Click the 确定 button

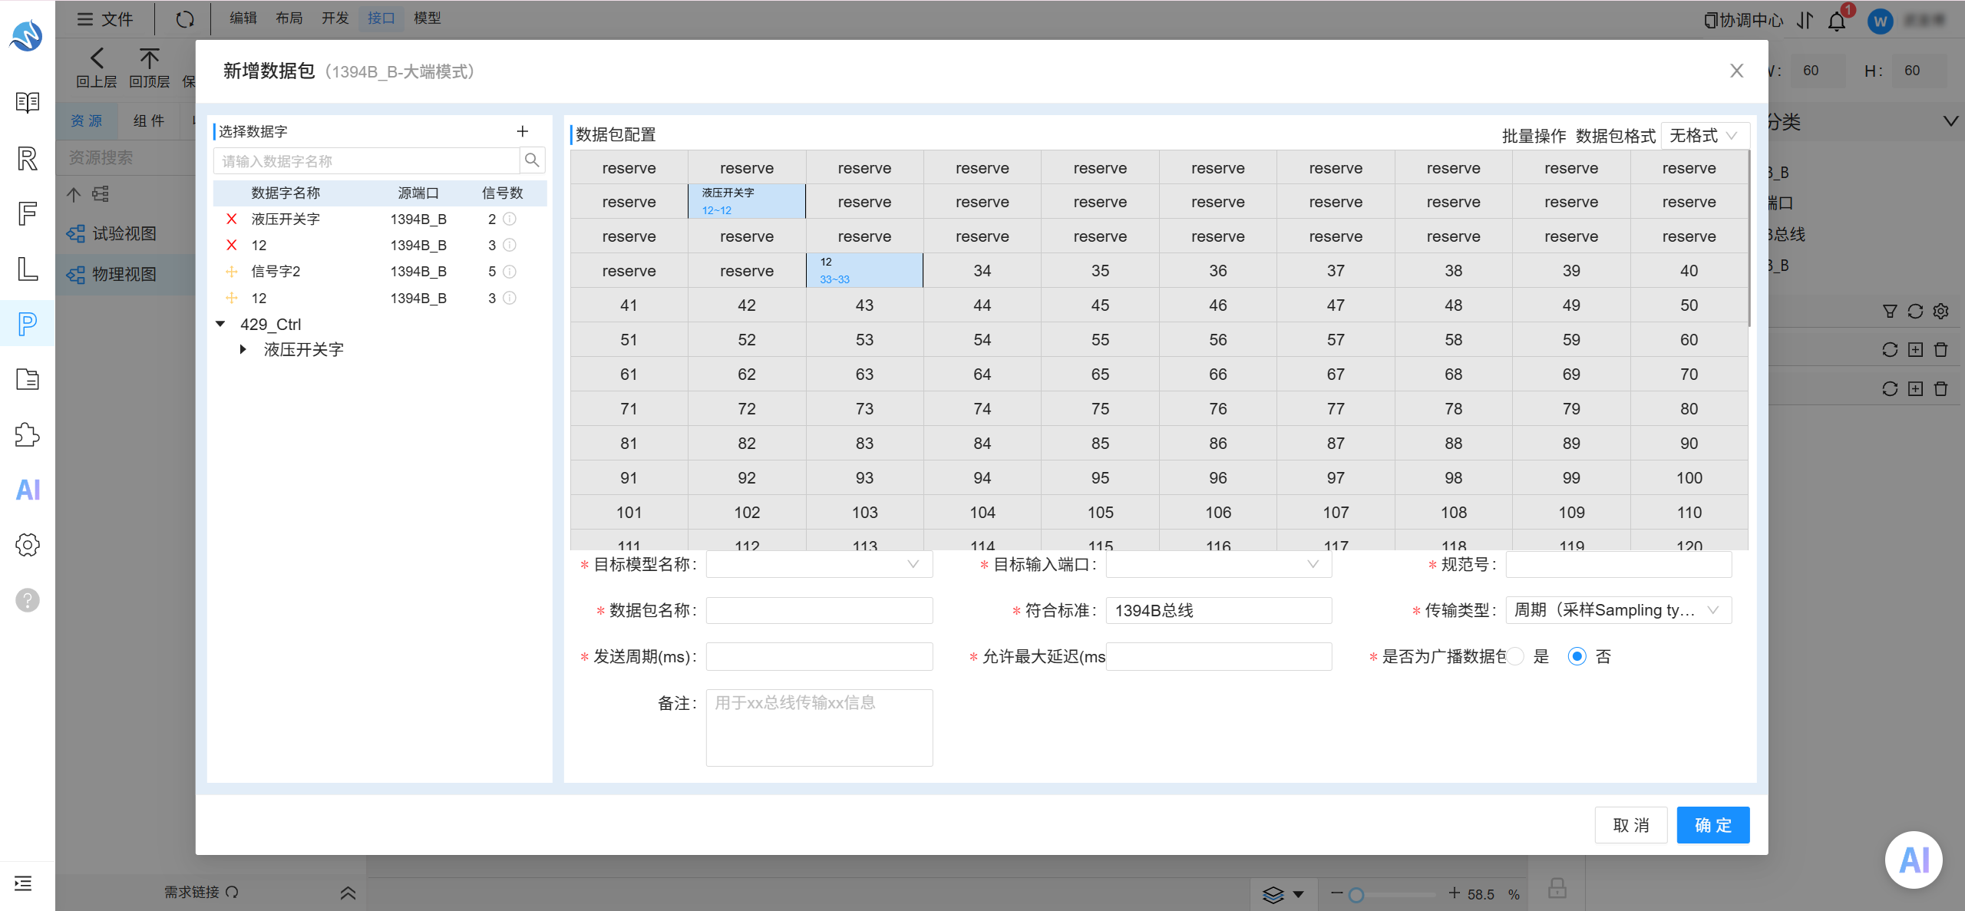pos(1713,825)
